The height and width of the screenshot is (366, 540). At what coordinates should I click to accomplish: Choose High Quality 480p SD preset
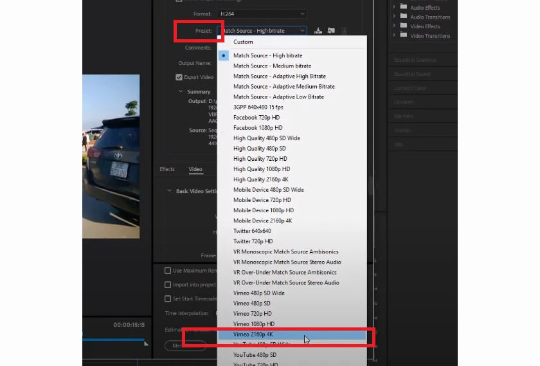292,149
